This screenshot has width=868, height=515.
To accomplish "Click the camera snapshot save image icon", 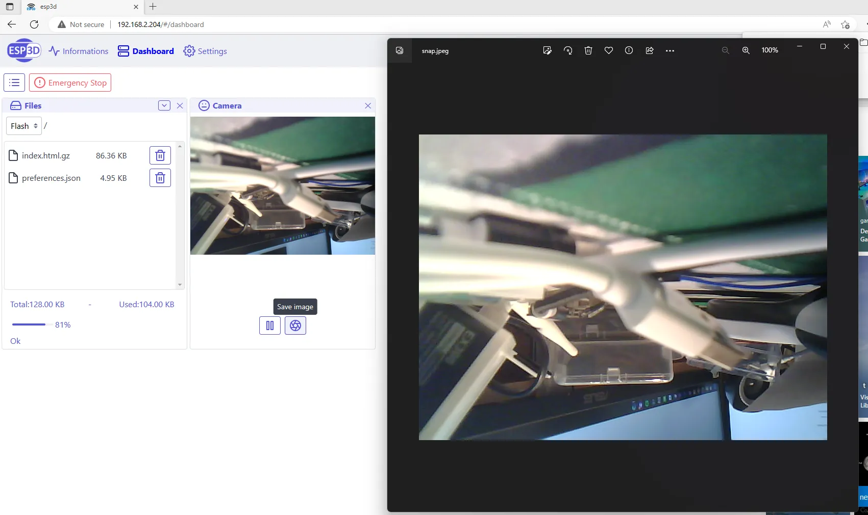I will pyautogui.click(x=295, y=326).
